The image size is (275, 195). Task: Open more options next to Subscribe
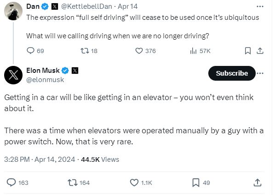(x=260, y=73)
